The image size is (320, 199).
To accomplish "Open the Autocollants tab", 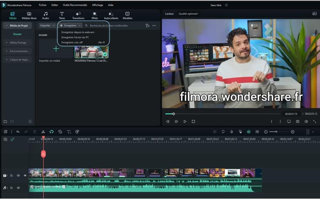I will click(x=111, y=16).
